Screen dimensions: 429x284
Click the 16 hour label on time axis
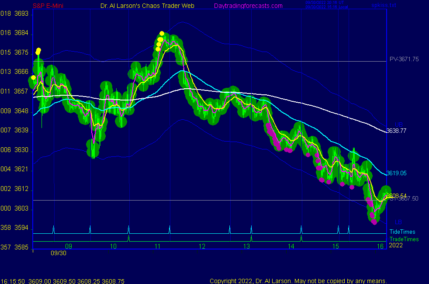coord(381,246)
